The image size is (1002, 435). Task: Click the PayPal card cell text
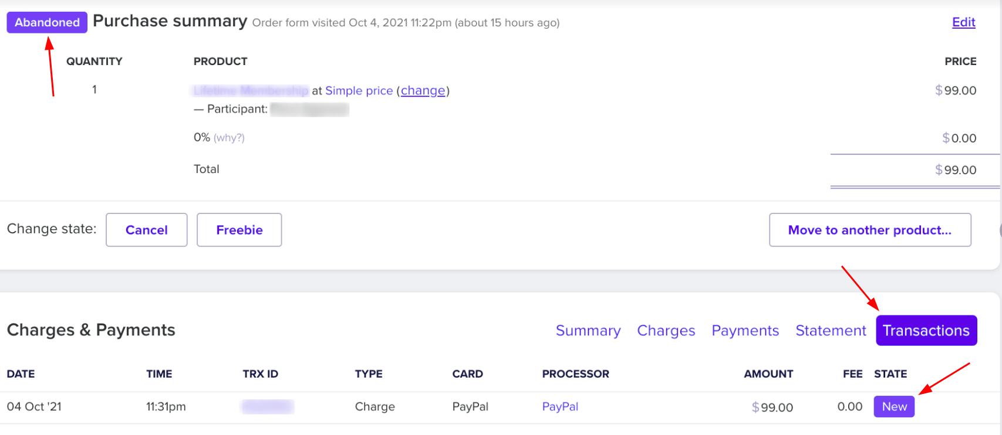470,406
